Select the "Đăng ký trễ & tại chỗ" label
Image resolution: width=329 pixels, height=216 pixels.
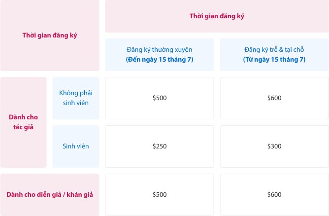[x=274, y=49]
